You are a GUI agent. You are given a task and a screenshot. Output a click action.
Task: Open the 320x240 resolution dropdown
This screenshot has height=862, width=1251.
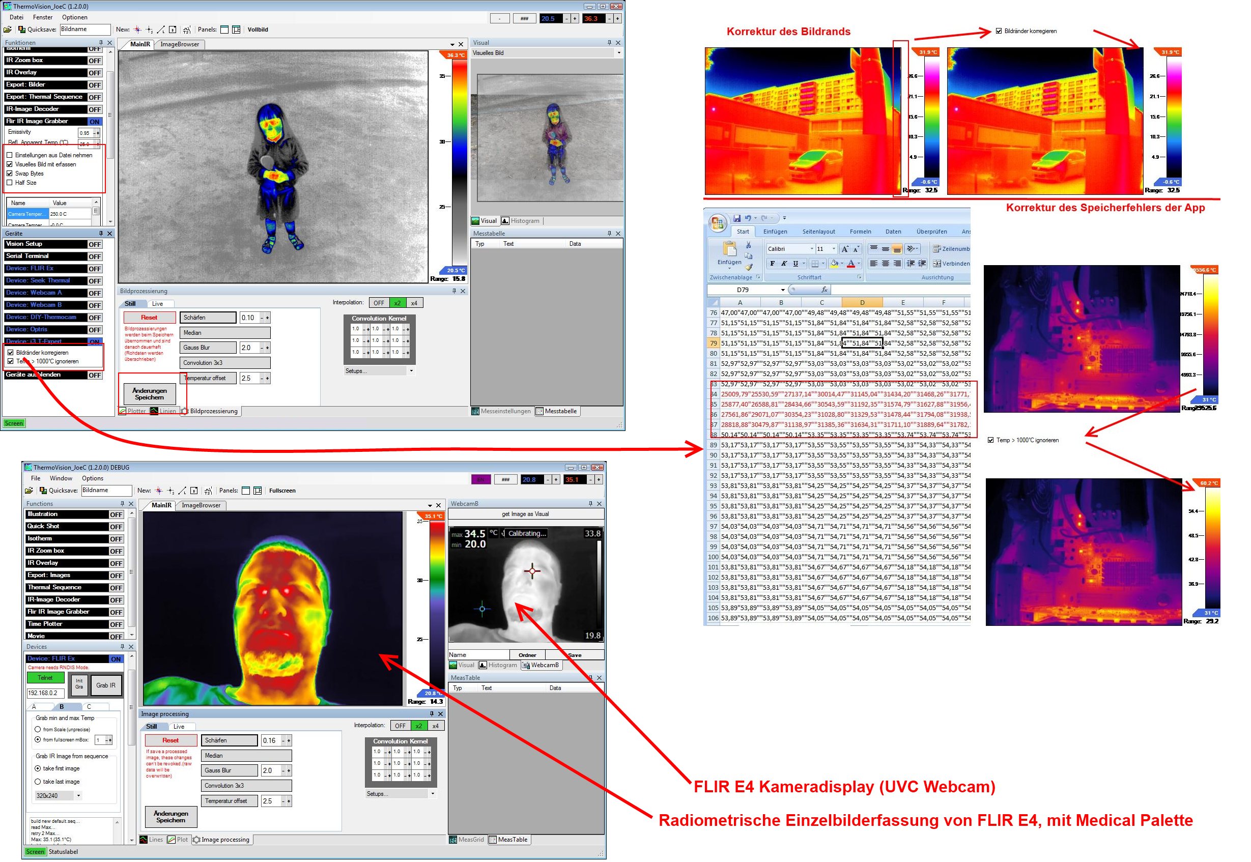(78, 795)
